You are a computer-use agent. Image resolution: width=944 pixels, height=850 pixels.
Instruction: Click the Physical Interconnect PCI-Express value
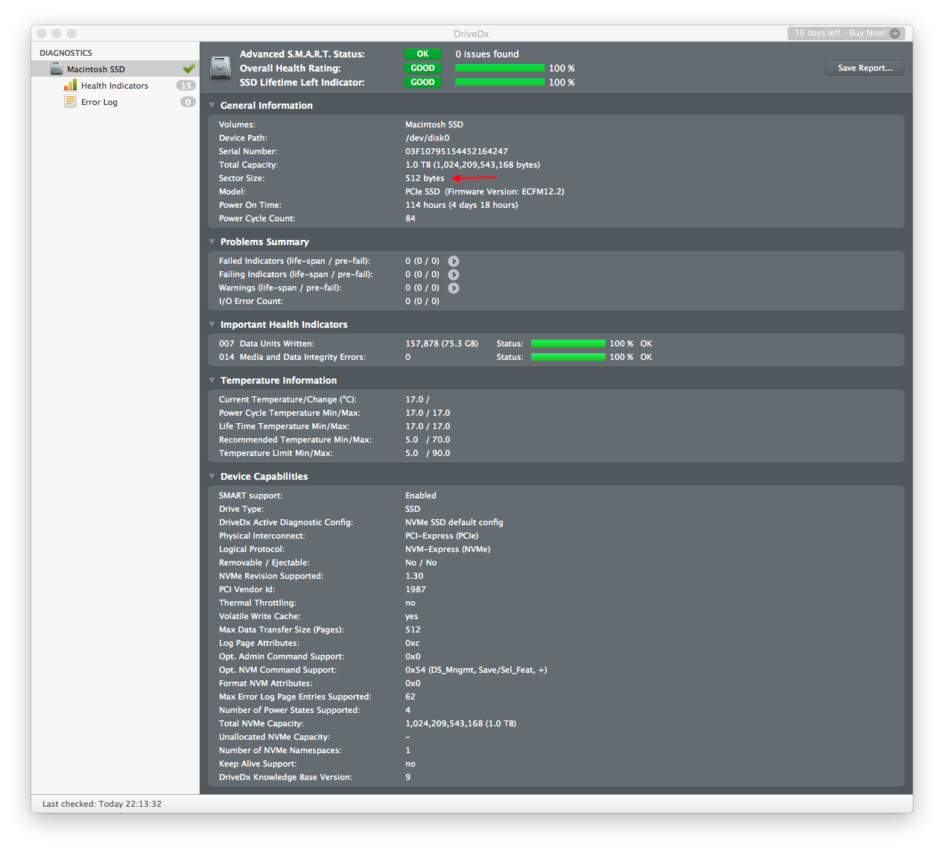pos(442,536)
